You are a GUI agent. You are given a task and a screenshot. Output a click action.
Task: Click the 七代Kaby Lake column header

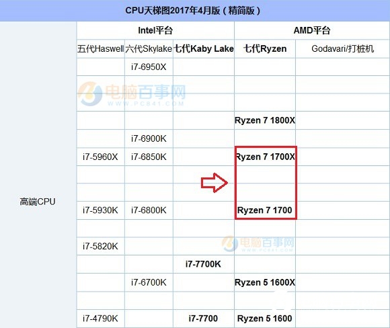click(204, 49)
